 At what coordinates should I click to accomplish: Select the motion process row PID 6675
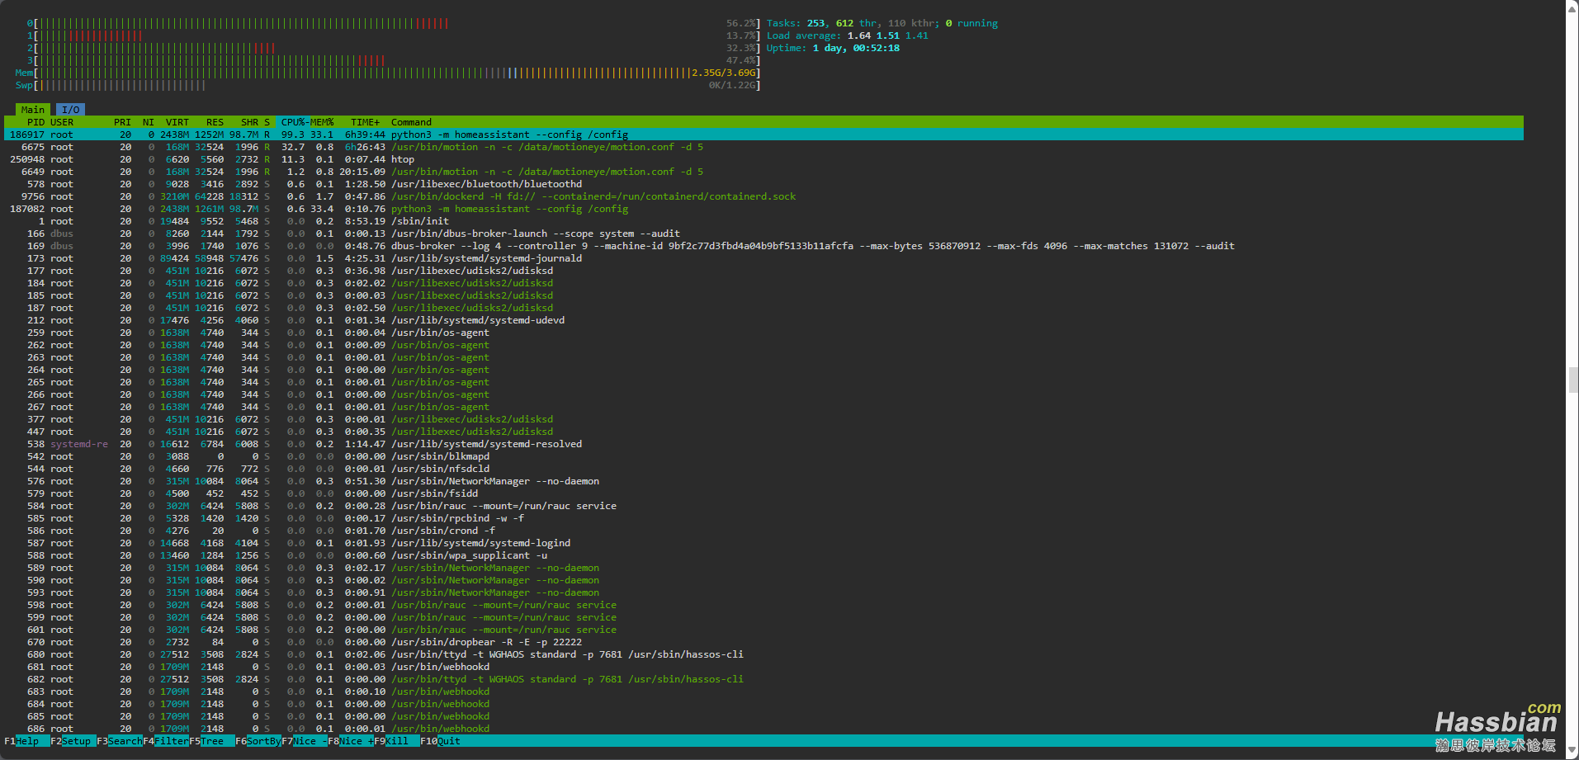[763, 147]
